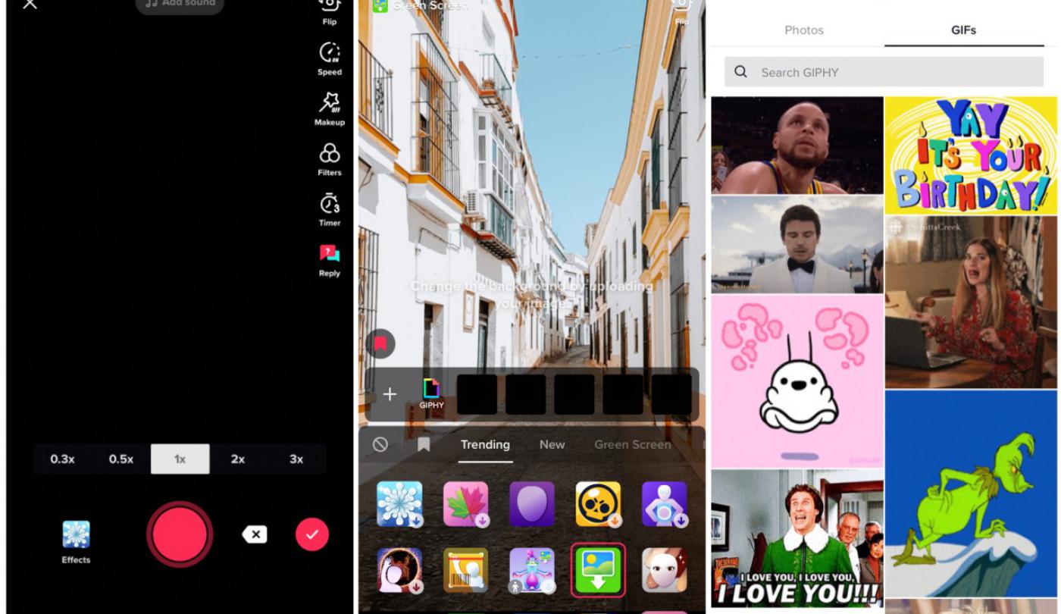
Task: Select the golden frame portrait effect
Action: pyautogui.click(x=466, y=571)
